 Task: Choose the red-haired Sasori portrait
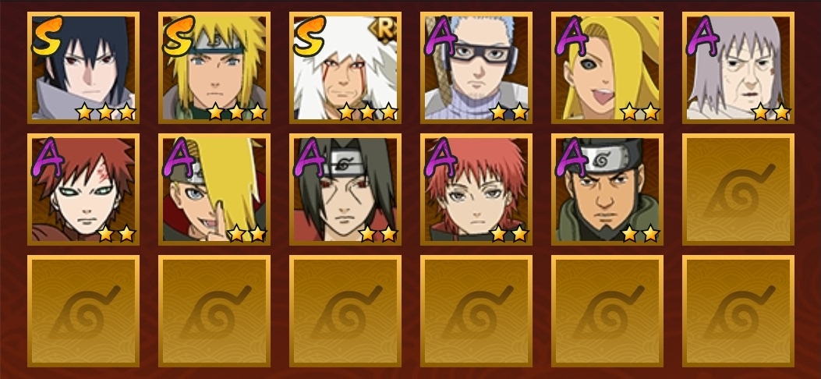pyautogui.click(x=476, y=189)
